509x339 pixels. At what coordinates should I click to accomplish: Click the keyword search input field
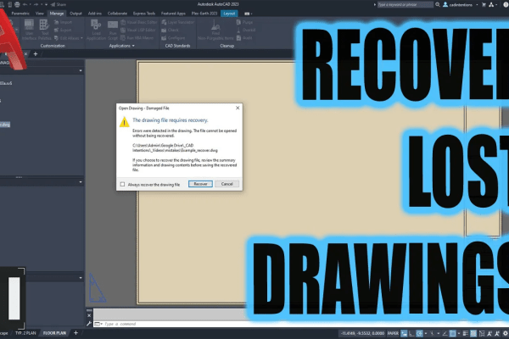pos(405,4)
